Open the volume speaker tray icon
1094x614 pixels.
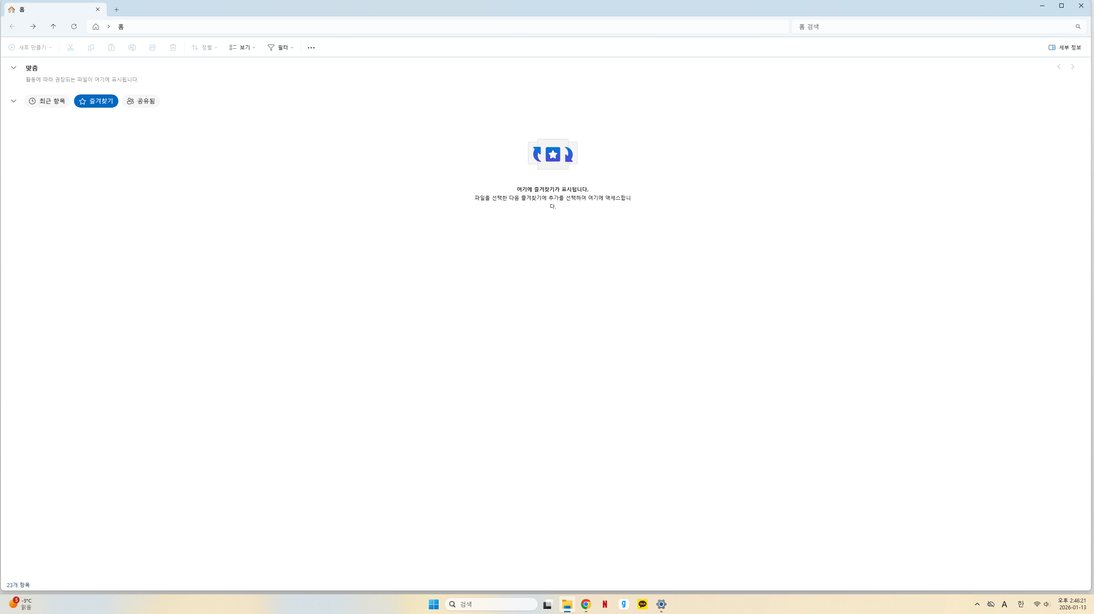tap(1047, 604)
